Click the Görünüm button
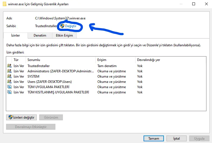212x143 pixels. pyautogui.click(x=51, y=118)
